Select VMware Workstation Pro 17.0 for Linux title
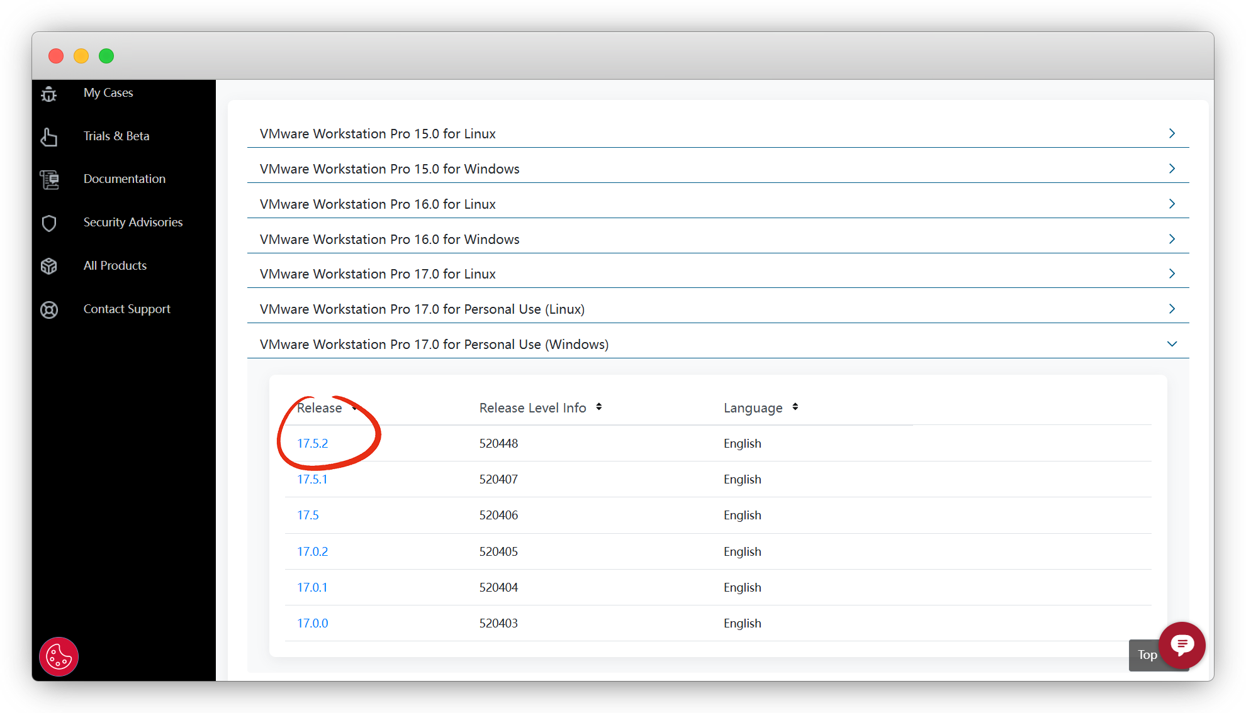 click(378, 274)
